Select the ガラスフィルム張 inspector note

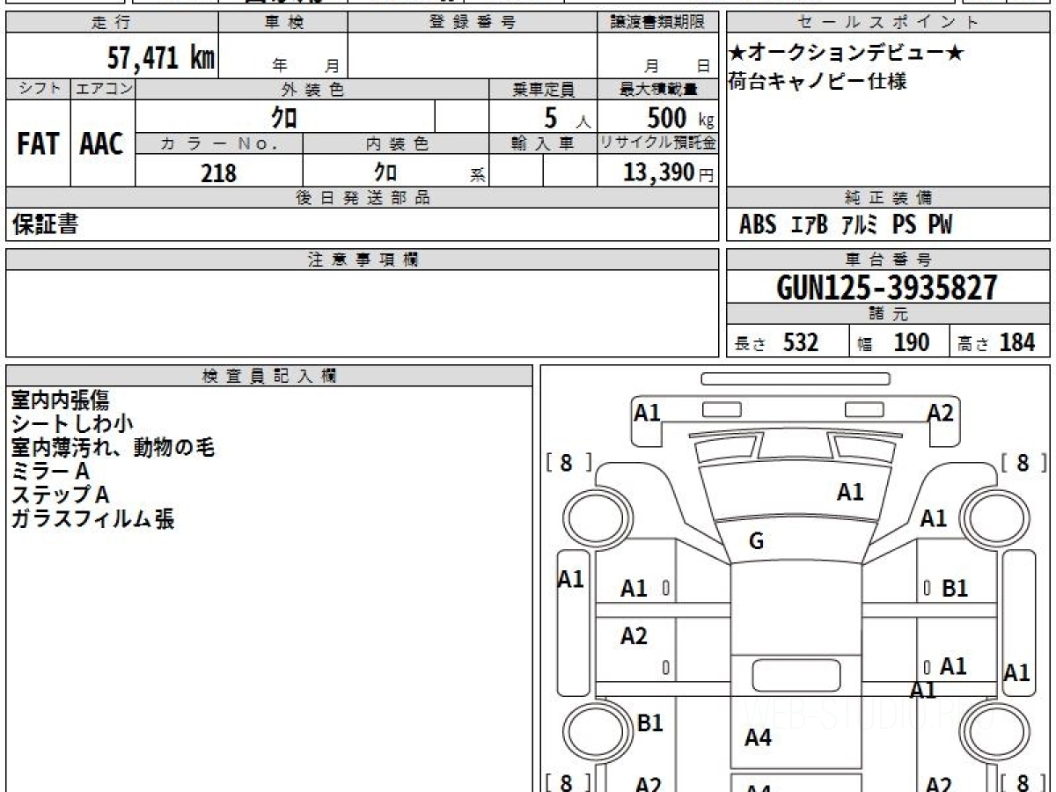(x=92, y=519)
